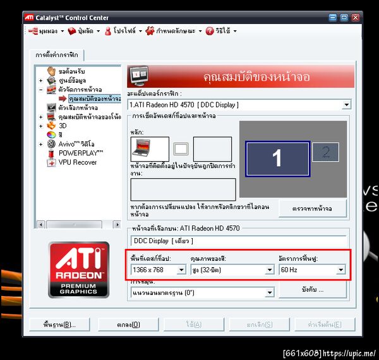Click the DDC Display selected display field
The width and height of the screenshot is (379, 360).
click(239, 241)
